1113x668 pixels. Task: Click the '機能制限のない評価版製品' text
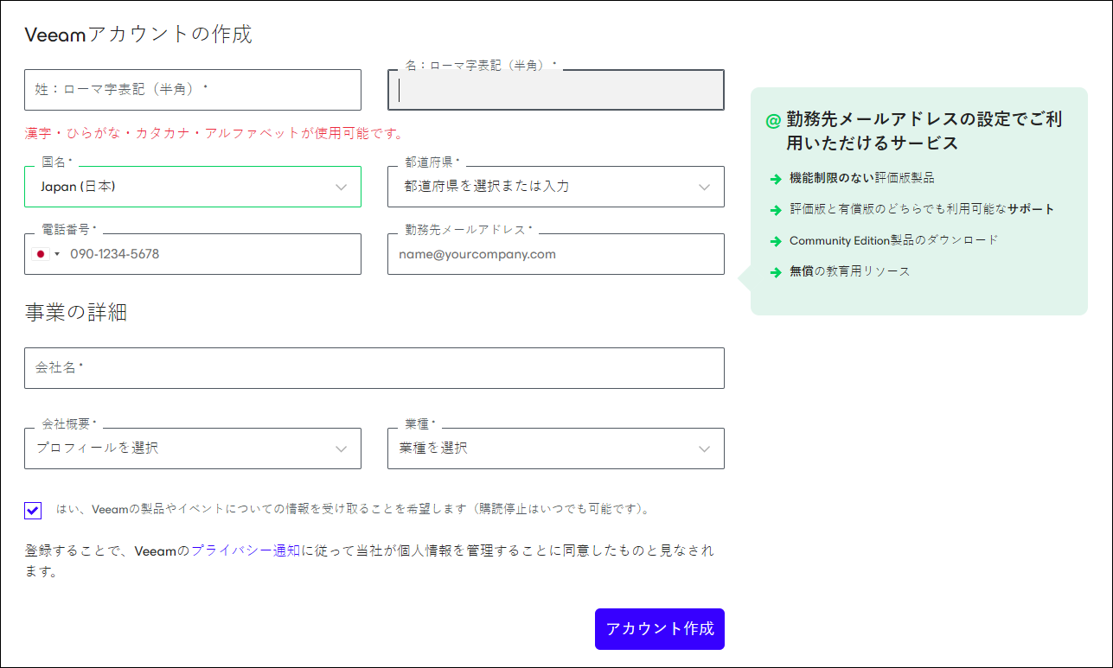click(x=861, y=178)
